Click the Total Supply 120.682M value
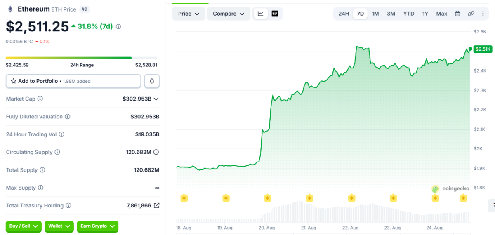495x235 pixels. pos(147,170)
